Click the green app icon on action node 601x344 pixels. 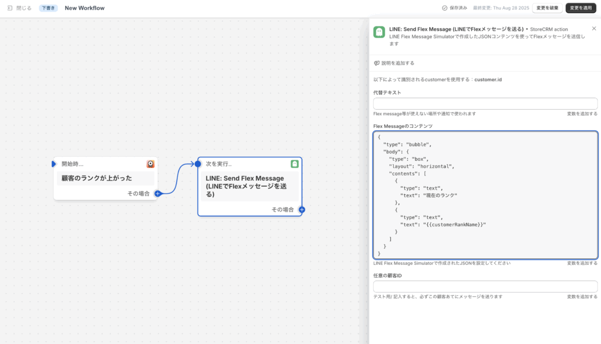pyautogui.click(x=295, y=164)
